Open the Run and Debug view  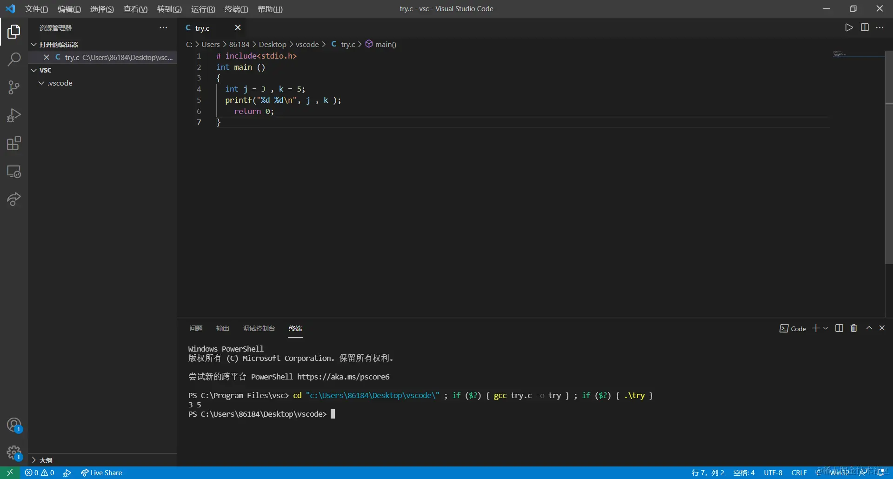click(14, 115)
